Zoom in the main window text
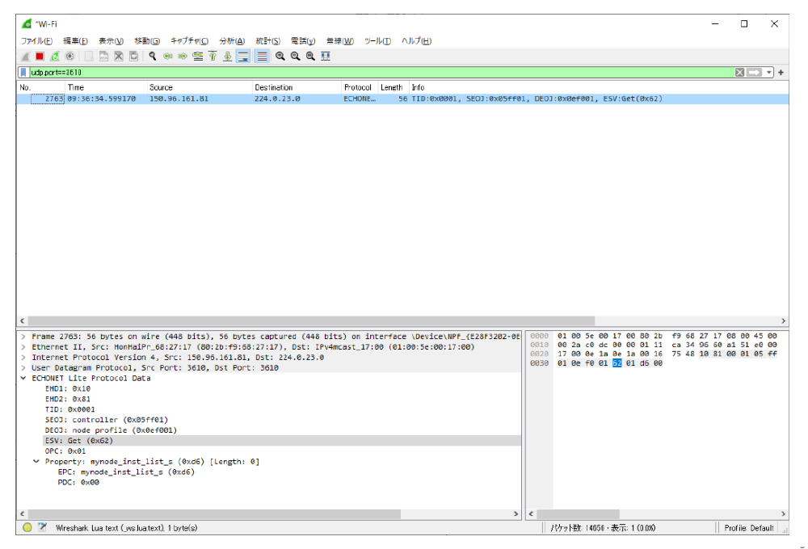The image size is (808, 549). [x=280, y=57]
